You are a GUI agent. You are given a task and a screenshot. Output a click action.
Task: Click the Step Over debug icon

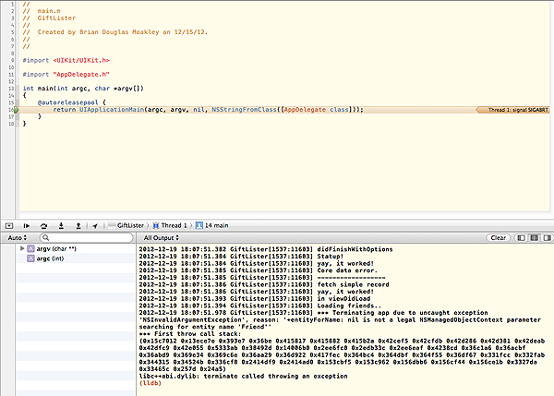(43, 226)
